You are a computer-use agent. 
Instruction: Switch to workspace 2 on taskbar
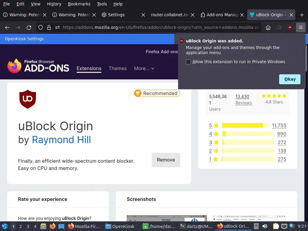[x=20, y=226]
